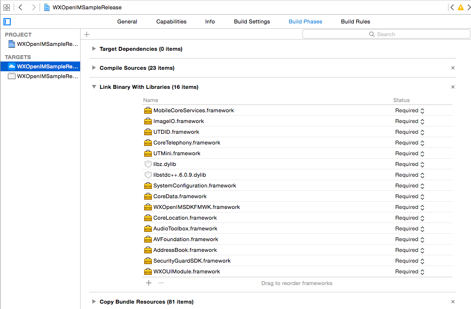
Task: Add a framework with the plus button
Action: pyautogui.click(x=149, y=283)
